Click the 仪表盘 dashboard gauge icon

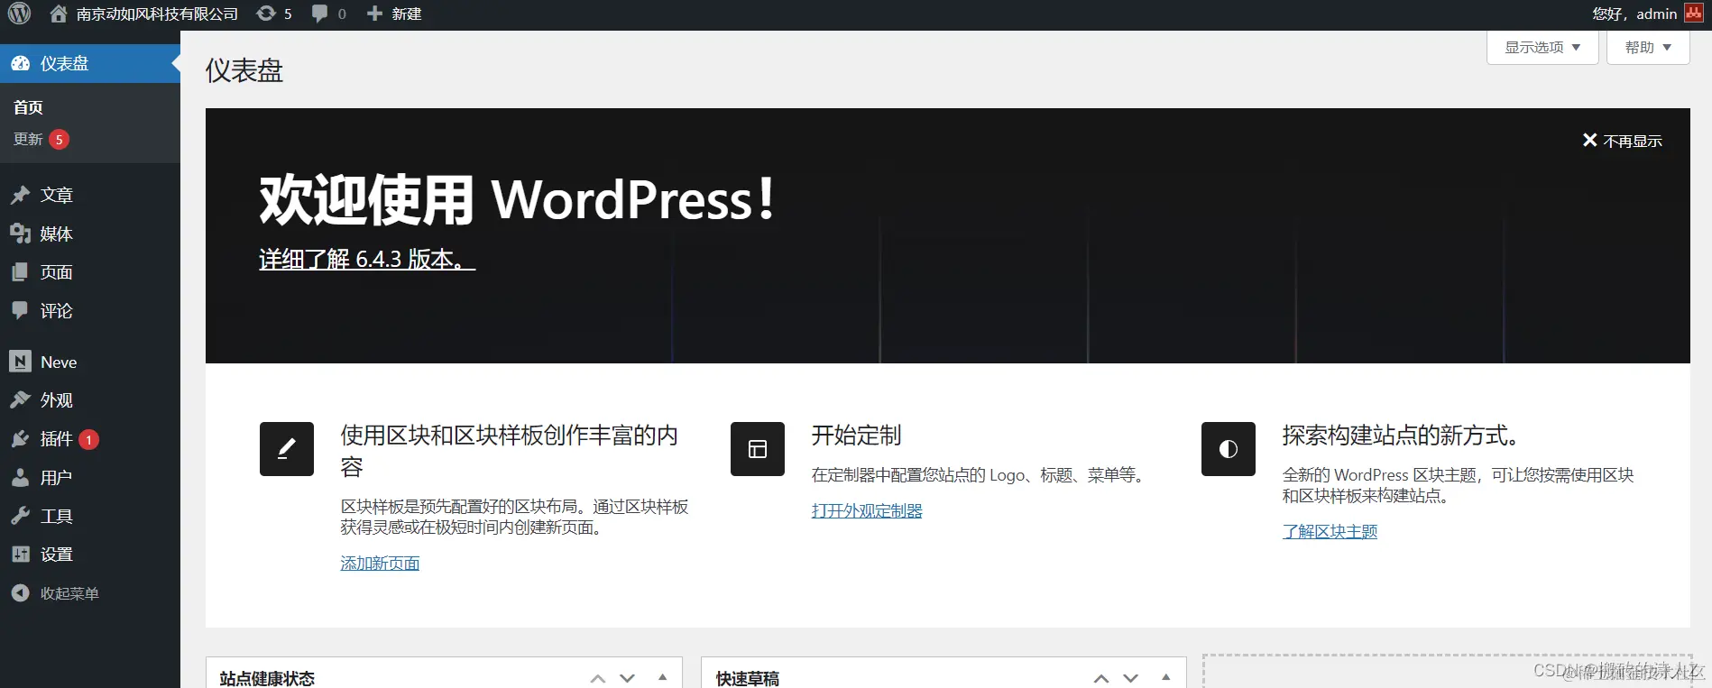(20, 63)
